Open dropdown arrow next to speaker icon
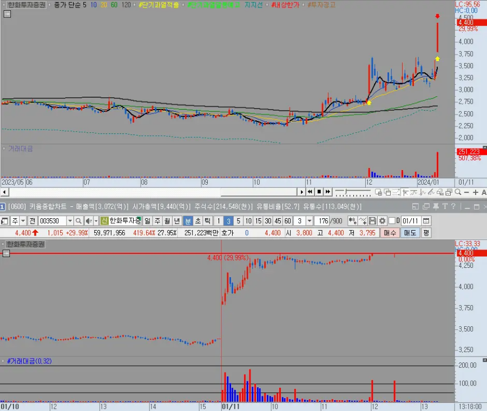This screenshot has width=487, height=411. pos(96,221)
